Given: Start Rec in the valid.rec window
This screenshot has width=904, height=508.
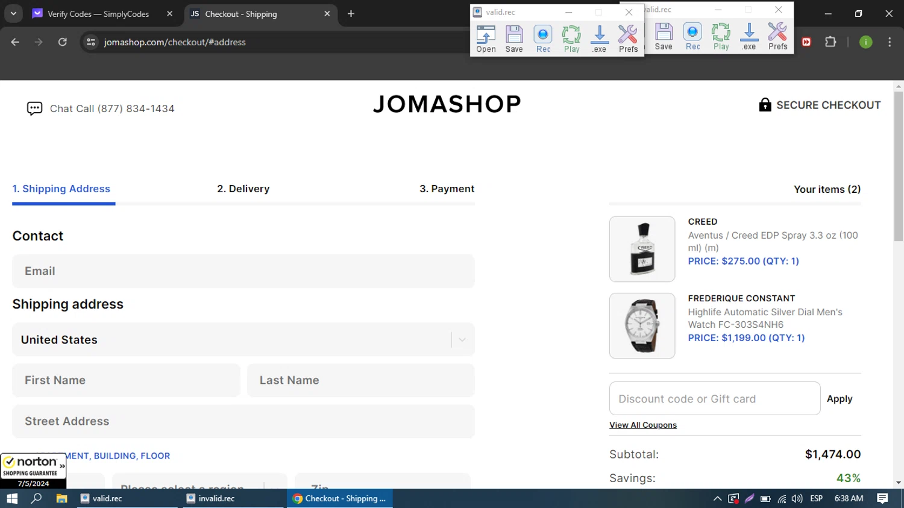Looking at the screenshot, I should tap(543, 39).
